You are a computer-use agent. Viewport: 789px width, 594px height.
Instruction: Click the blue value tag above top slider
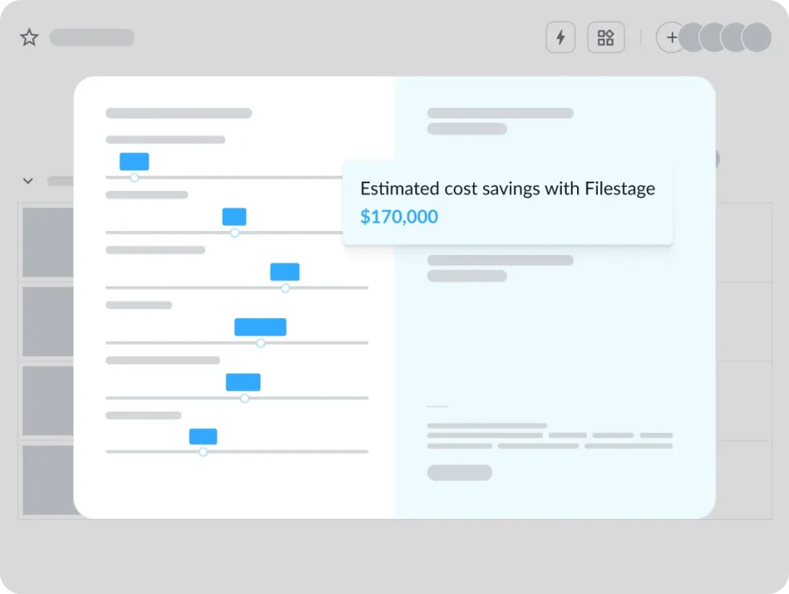tap(134, 162)
